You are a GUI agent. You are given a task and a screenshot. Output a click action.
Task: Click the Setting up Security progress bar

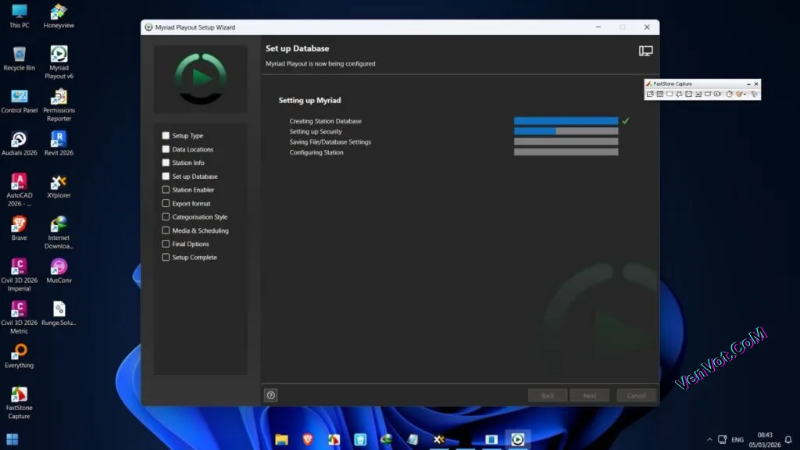tap(566, 130)
